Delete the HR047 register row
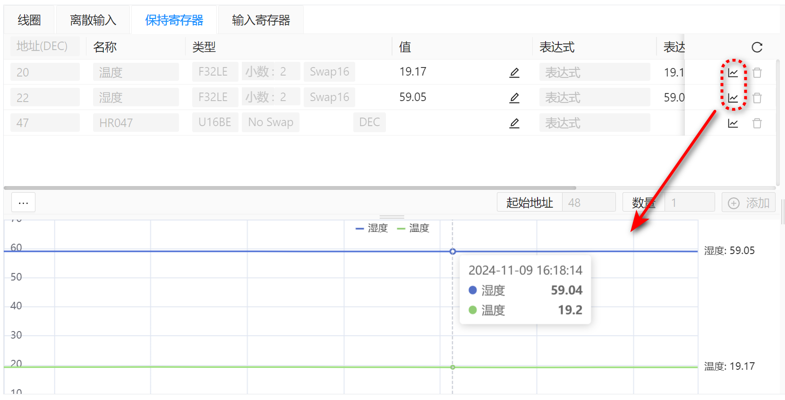Viewport: 785px width, 400px height. click(757, 123)
